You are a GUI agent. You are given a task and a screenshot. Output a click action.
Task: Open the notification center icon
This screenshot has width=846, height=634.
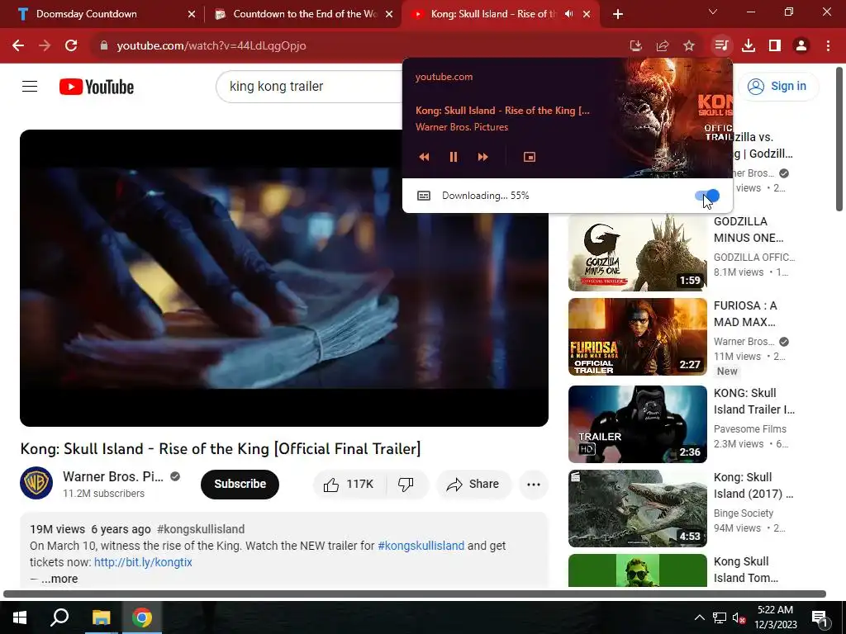pos(820,618)
